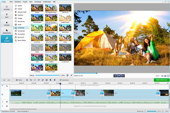Apply the Goldener Herbst effect thumbnail

point(65,18)
